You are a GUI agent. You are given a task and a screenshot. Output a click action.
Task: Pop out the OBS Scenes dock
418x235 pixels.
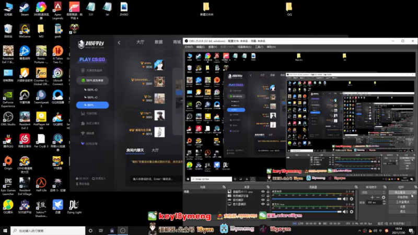[224, 187]
